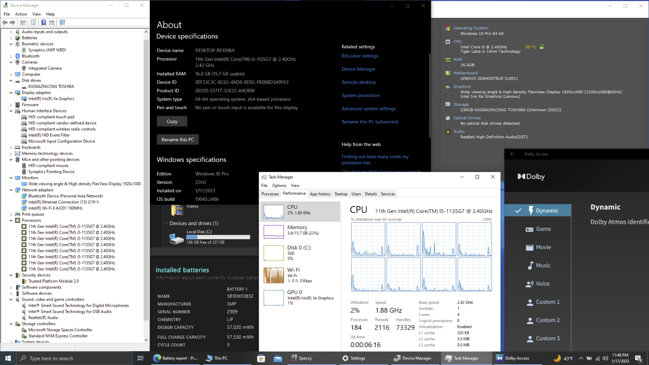Open Windows Start button

8,358
